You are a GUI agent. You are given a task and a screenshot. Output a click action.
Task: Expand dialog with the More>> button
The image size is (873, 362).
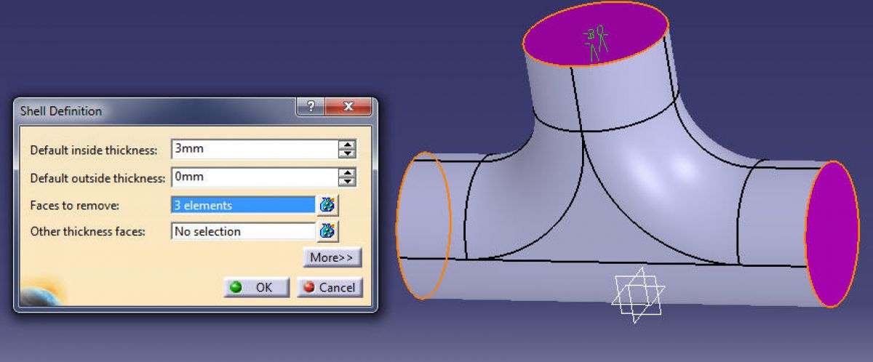coord(332,257)
